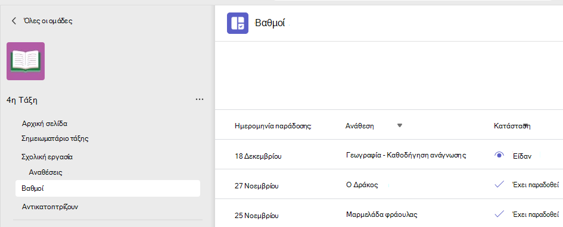This screenshot has height=227, width=563.
Task: Select the 18 Δεκεμβρίου due date
Action: 258,156
